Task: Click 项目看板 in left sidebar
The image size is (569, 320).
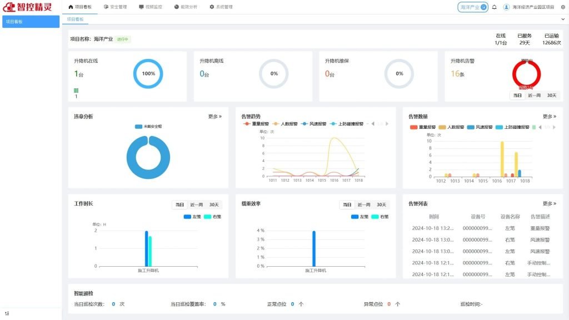Action: [x=31, y=22]
